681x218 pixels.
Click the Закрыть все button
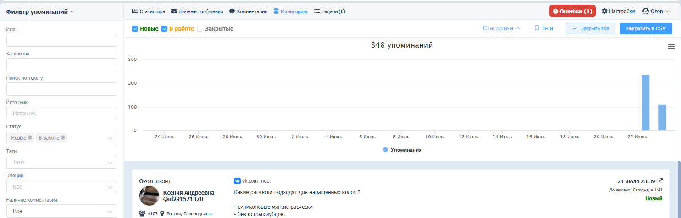coord(591,28)
